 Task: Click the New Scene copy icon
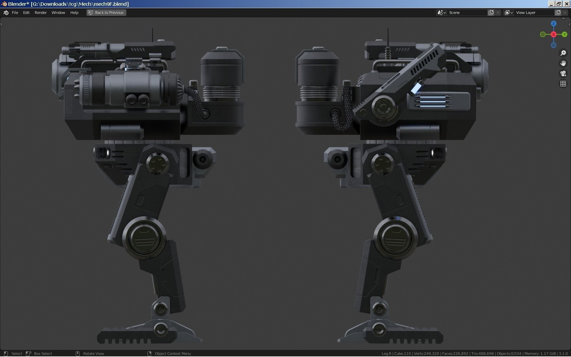coord(491,13)
